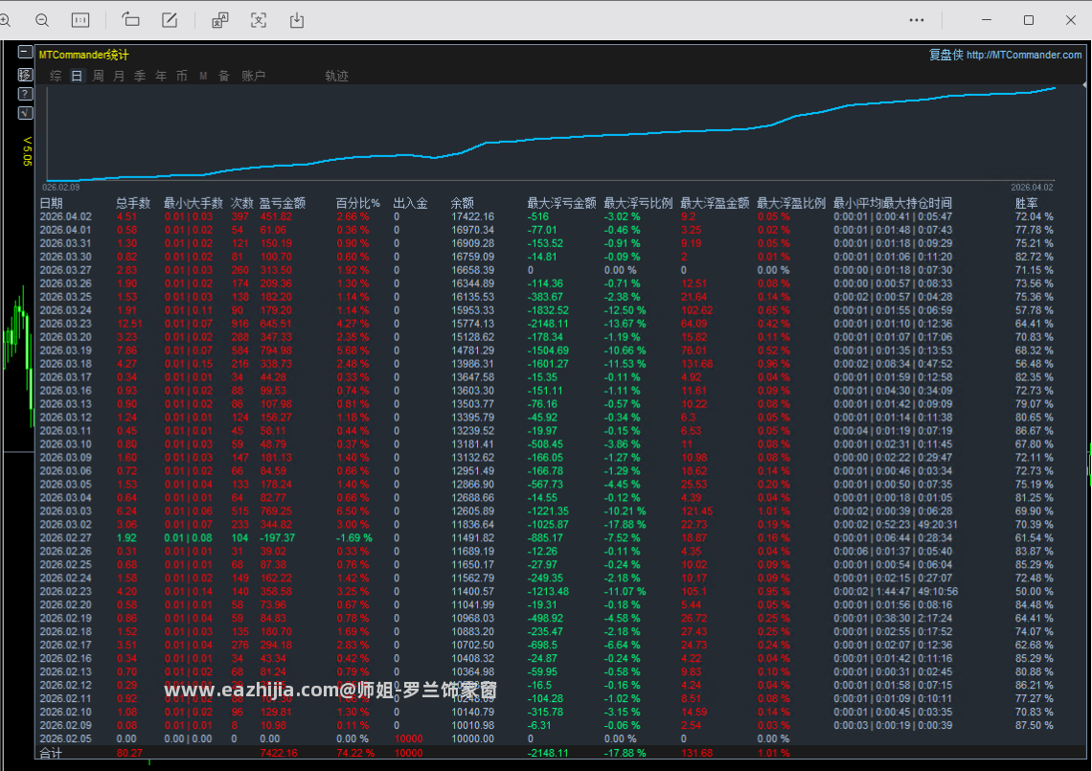Click the 合计 total row label
The image size is (1092, 771).
(51, 753)
